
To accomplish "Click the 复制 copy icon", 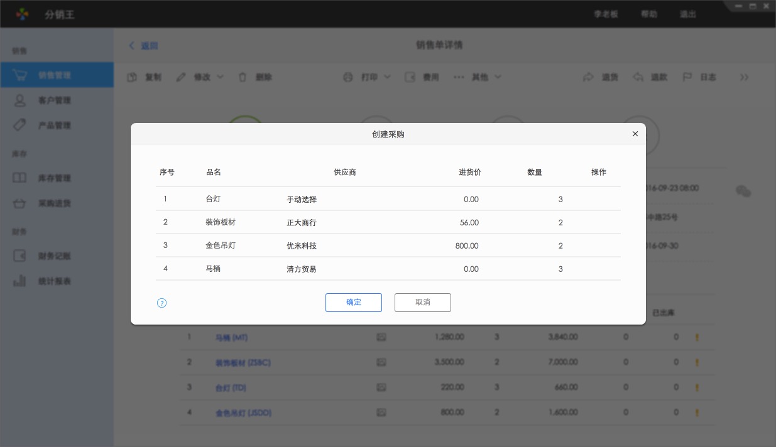I will tap(133, 77).
